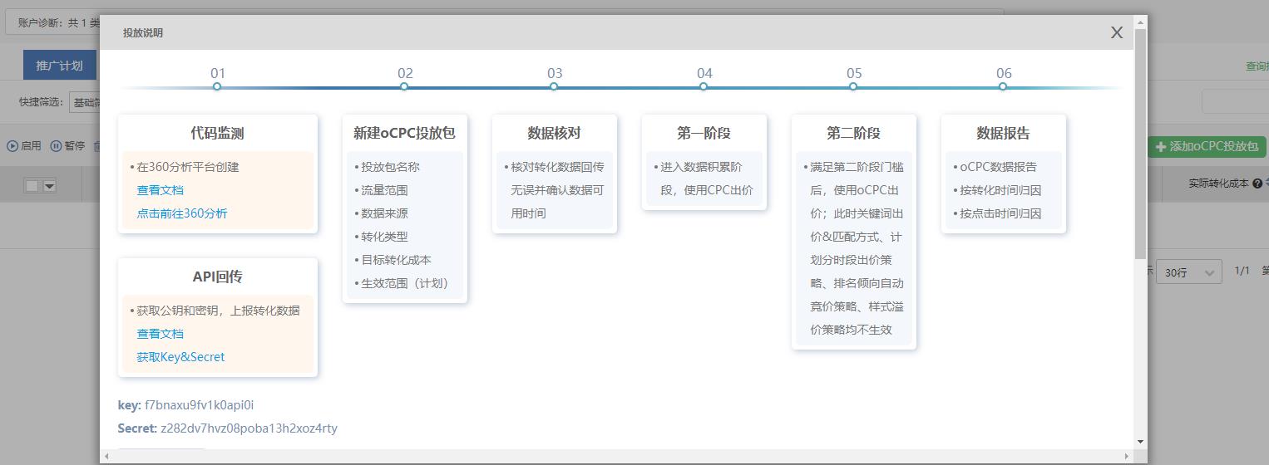1269x465 pixels.
Task: Click the step 01 timeline marker
Action: pyautogui.click(x=217, y=86)
